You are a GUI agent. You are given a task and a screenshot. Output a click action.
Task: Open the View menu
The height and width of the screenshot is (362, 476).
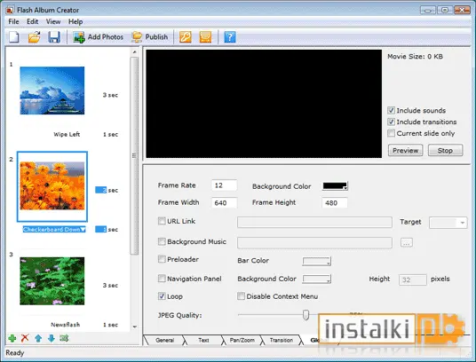pyautogui.click(x=53, y=21)
